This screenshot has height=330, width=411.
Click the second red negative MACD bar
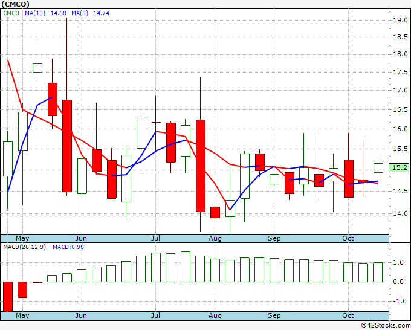click(x=22, y=290)
